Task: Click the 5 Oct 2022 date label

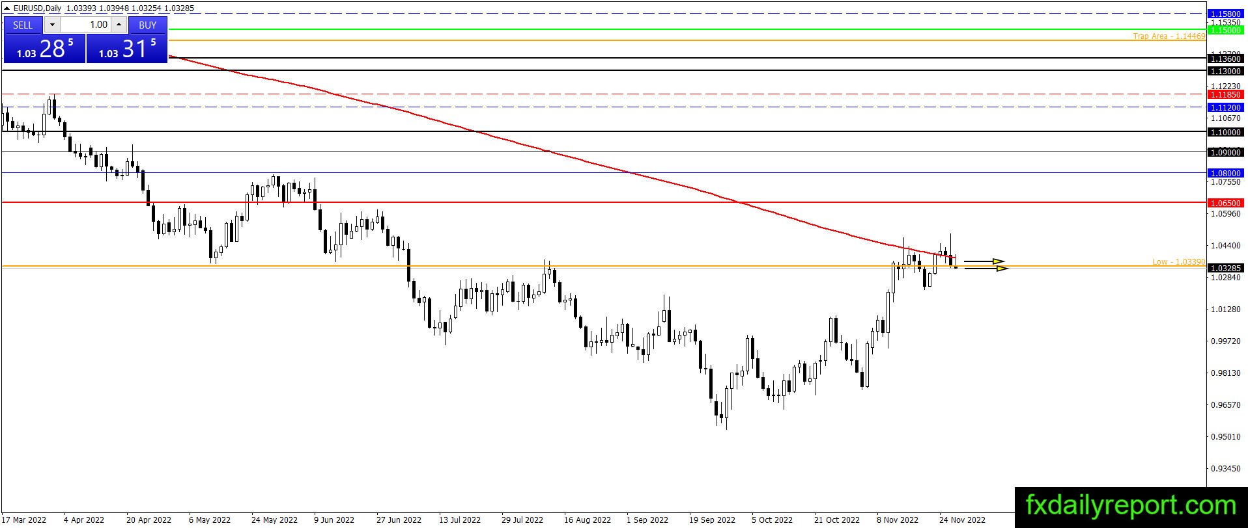Action: [772, 520]
